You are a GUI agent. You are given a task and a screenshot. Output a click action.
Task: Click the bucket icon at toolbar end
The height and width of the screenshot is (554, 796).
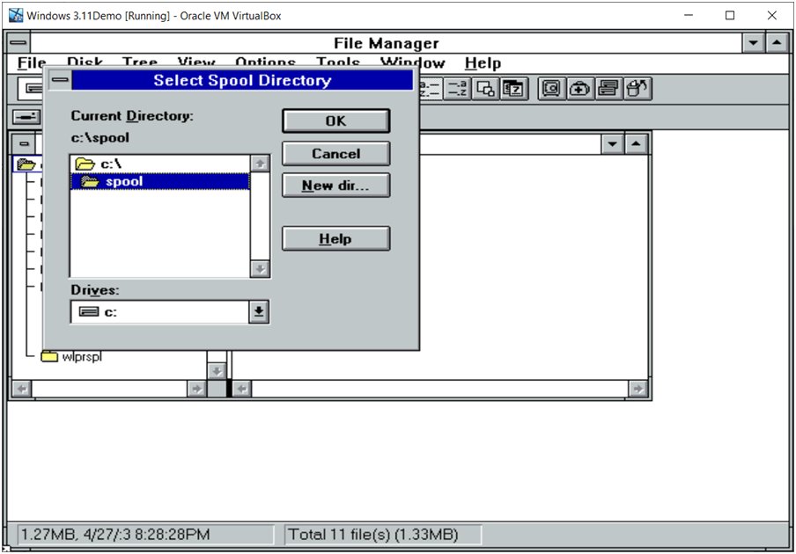click(638, 89)
